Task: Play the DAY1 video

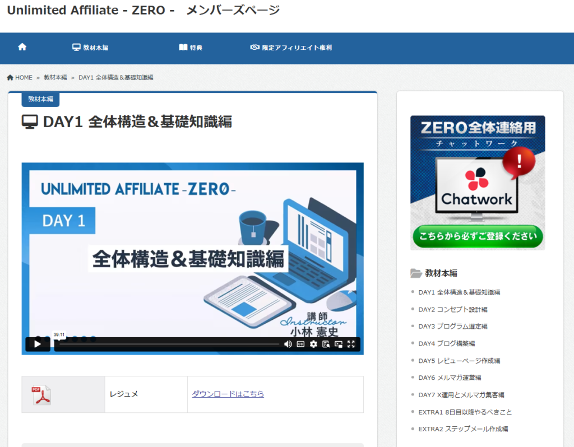Action: pos(38,344)
